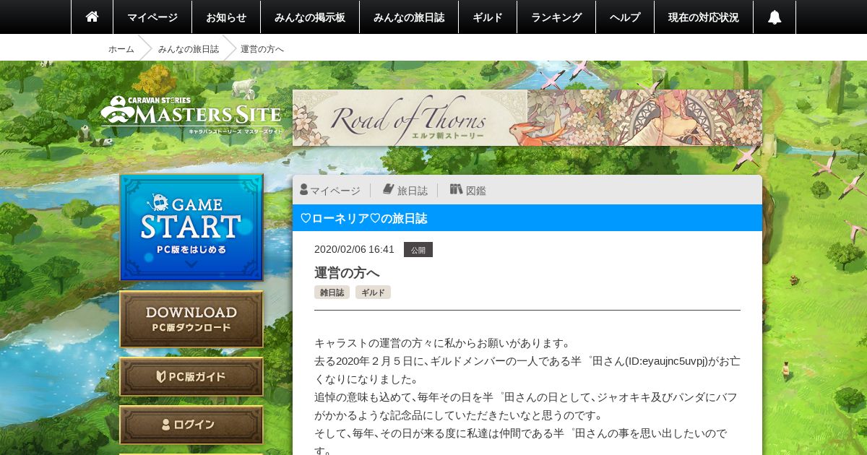Click the 公開 status badge
867x455 pixels.
coord(418,249)
